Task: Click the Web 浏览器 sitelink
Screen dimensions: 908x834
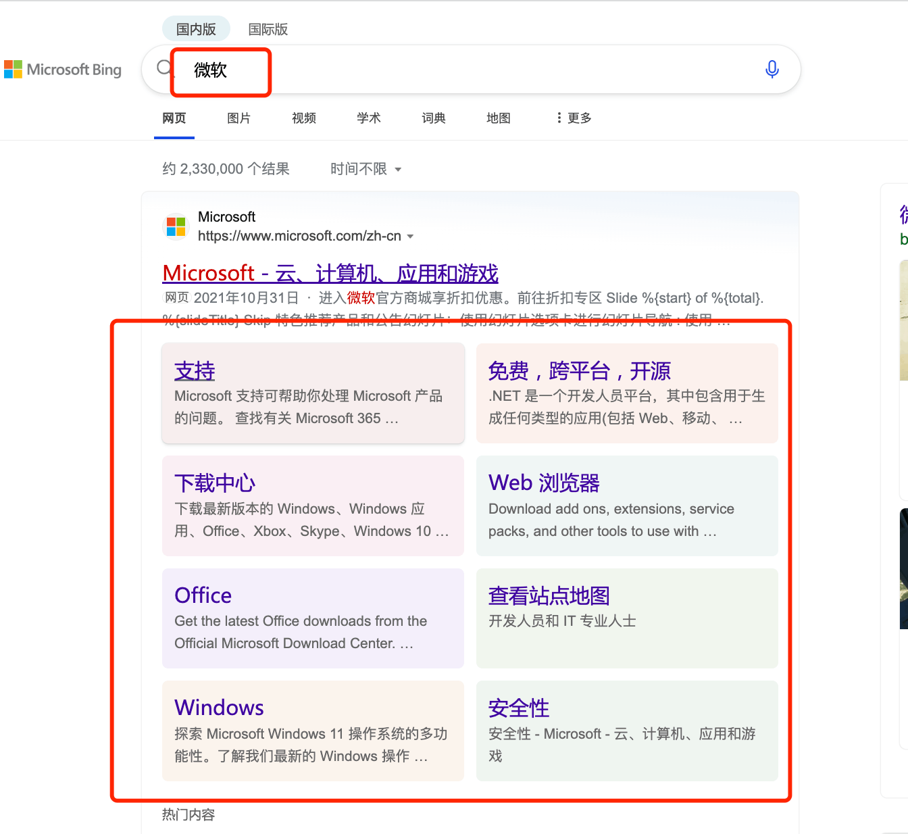Action: 544,483
